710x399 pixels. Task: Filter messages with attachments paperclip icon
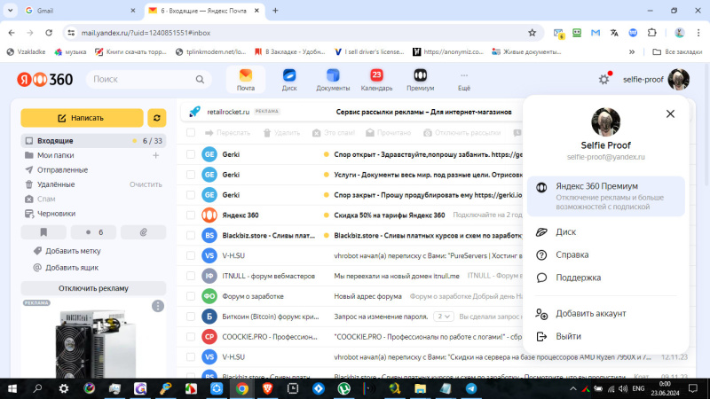(x=144, y=232)
